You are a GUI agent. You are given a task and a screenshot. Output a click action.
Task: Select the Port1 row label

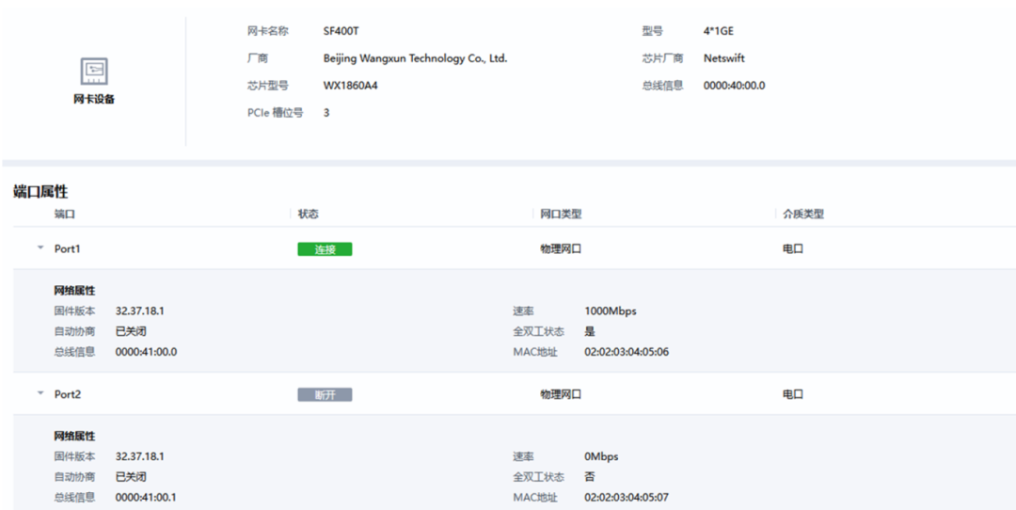click(68, 248)
